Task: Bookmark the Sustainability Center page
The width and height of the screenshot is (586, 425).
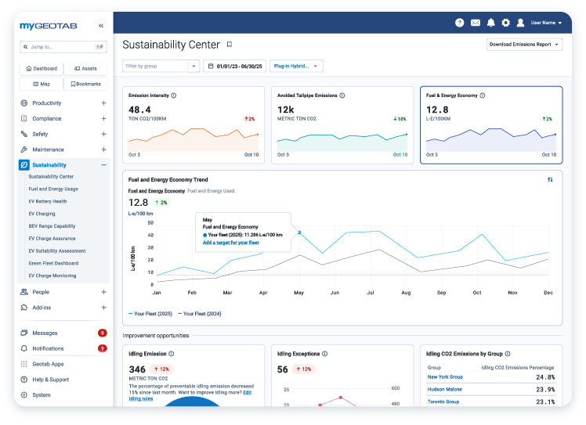Action: 230,45
